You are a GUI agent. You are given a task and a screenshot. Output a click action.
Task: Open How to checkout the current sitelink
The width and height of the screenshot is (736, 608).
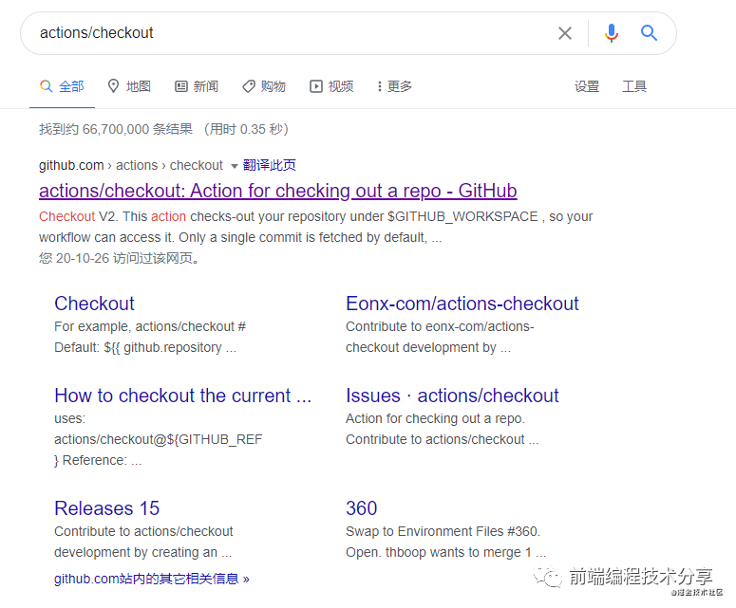click(183, 396)
